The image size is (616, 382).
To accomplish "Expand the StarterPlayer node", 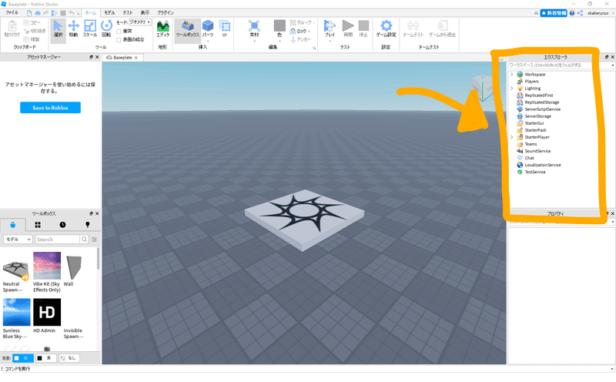I will tap(511, 137).
